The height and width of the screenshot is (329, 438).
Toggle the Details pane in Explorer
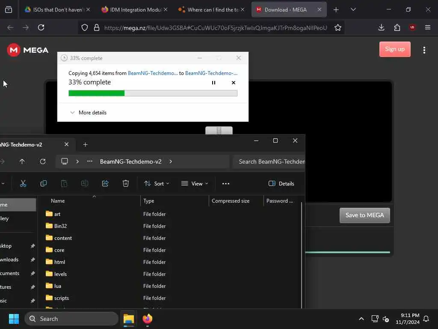point(281,183)
